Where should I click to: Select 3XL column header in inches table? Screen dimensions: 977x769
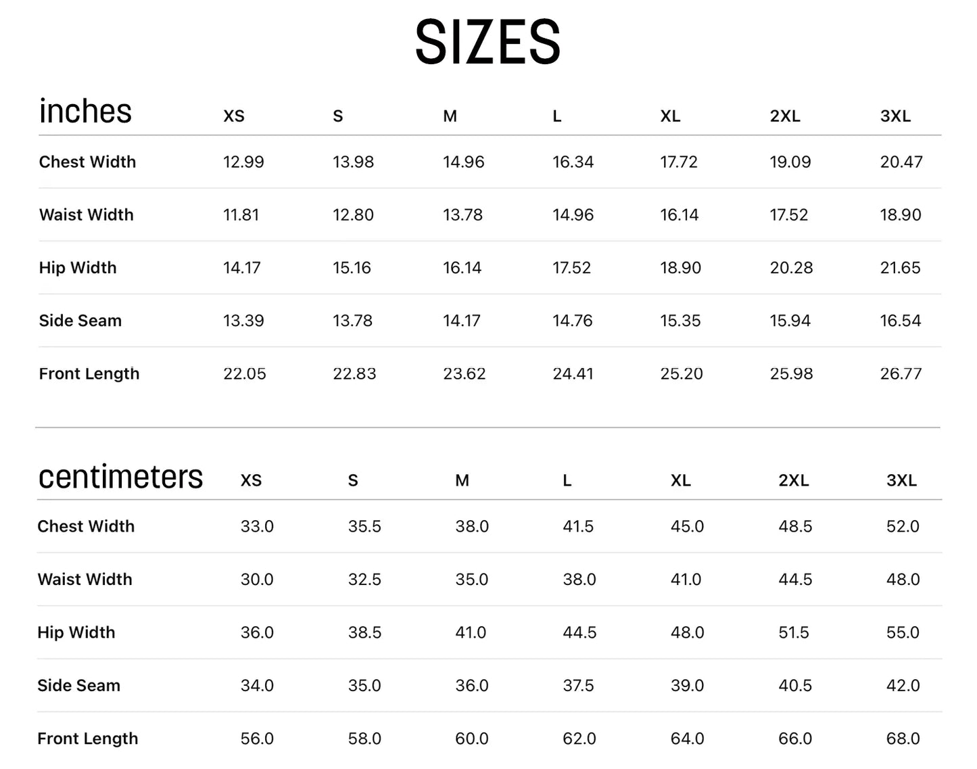pyautogui.click(x=895, y=116)
